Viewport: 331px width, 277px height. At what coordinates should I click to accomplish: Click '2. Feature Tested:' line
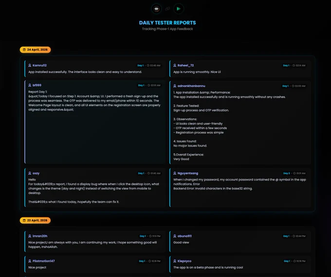click(x=186, y=106)
